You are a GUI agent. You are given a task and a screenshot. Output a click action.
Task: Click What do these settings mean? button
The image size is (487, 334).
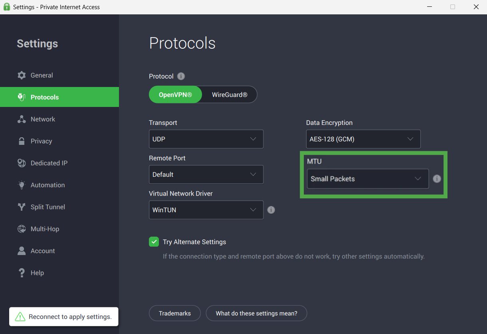click(257, 313)
